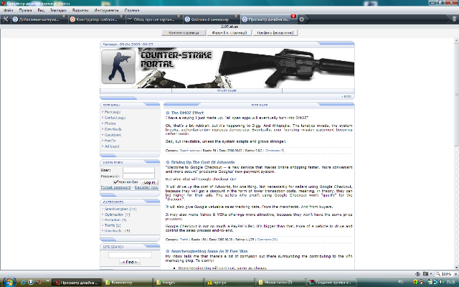Toggle the Remember checkbox in login form
The height and width of the screenshot is (287, 459).
coord(114,182)
